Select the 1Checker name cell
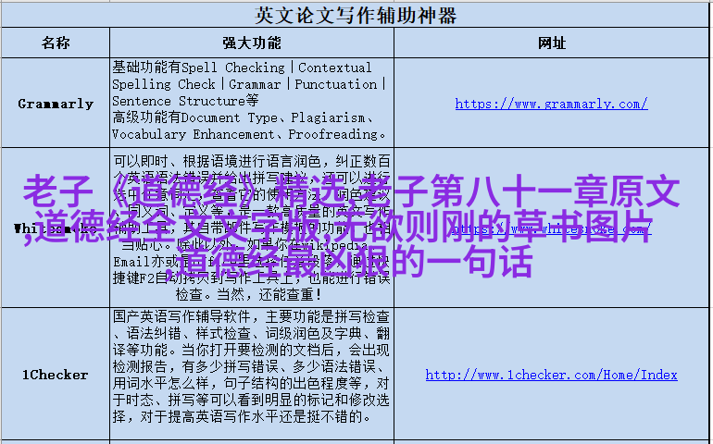This screenshot has width=713, height=444. pos(56,374)
